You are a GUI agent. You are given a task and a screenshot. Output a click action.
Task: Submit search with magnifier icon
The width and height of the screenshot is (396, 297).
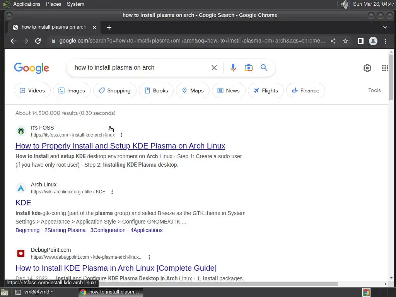(x=264, y=68)
